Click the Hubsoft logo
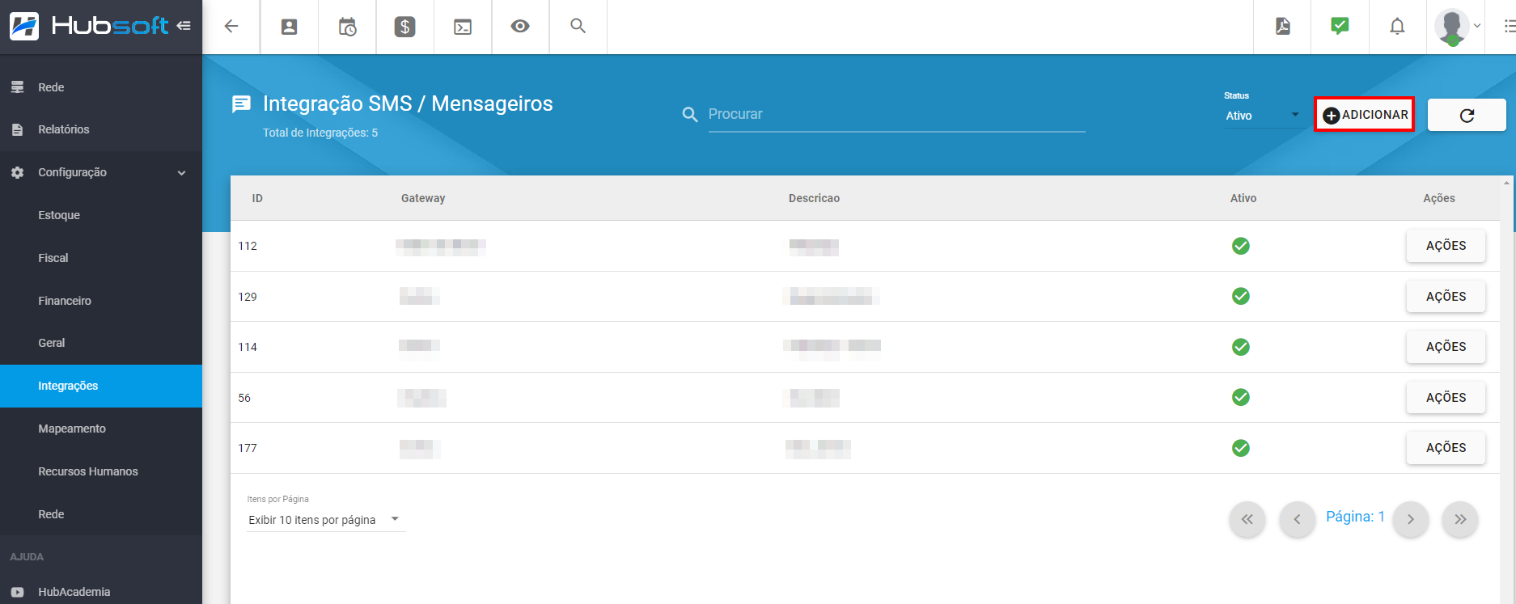Viewport: 1516px width, 604px height. coord(89,26)
